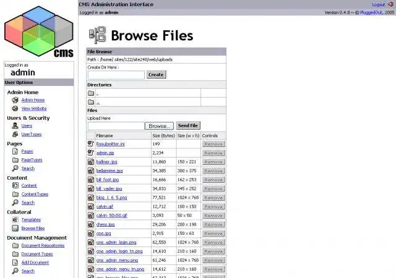The height and width of the screenshot is (278, 396).
Task: Open the Browse Files sidebar link
Action: click(33, 229)
